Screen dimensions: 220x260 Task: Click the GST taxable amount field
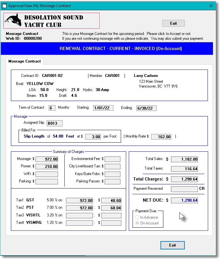point(79,200)
